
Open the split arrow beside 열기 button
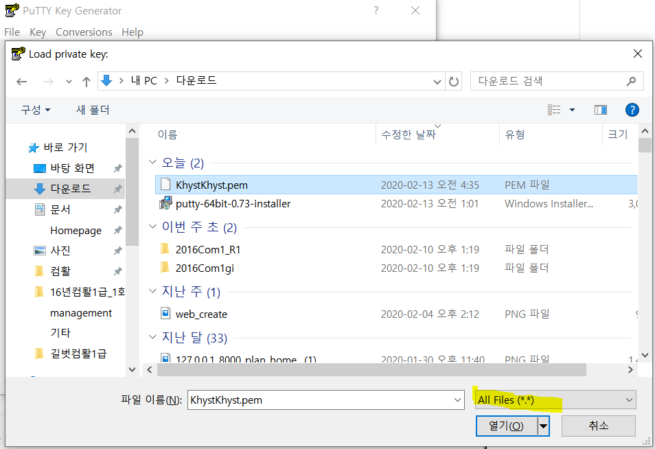[543, 426]
